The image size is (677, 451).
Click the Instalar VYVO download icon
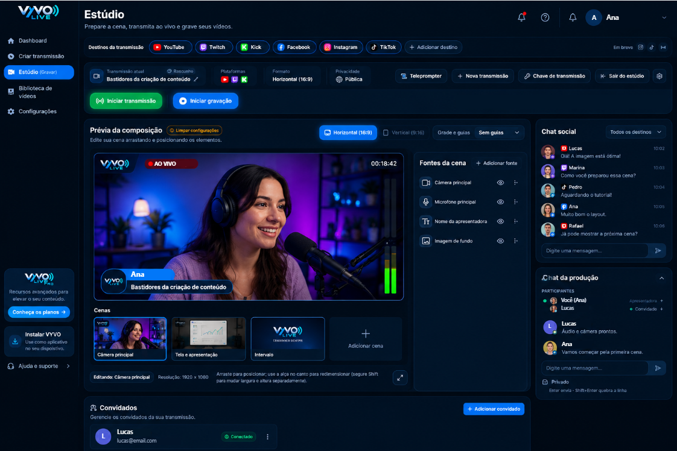(15, 341)
